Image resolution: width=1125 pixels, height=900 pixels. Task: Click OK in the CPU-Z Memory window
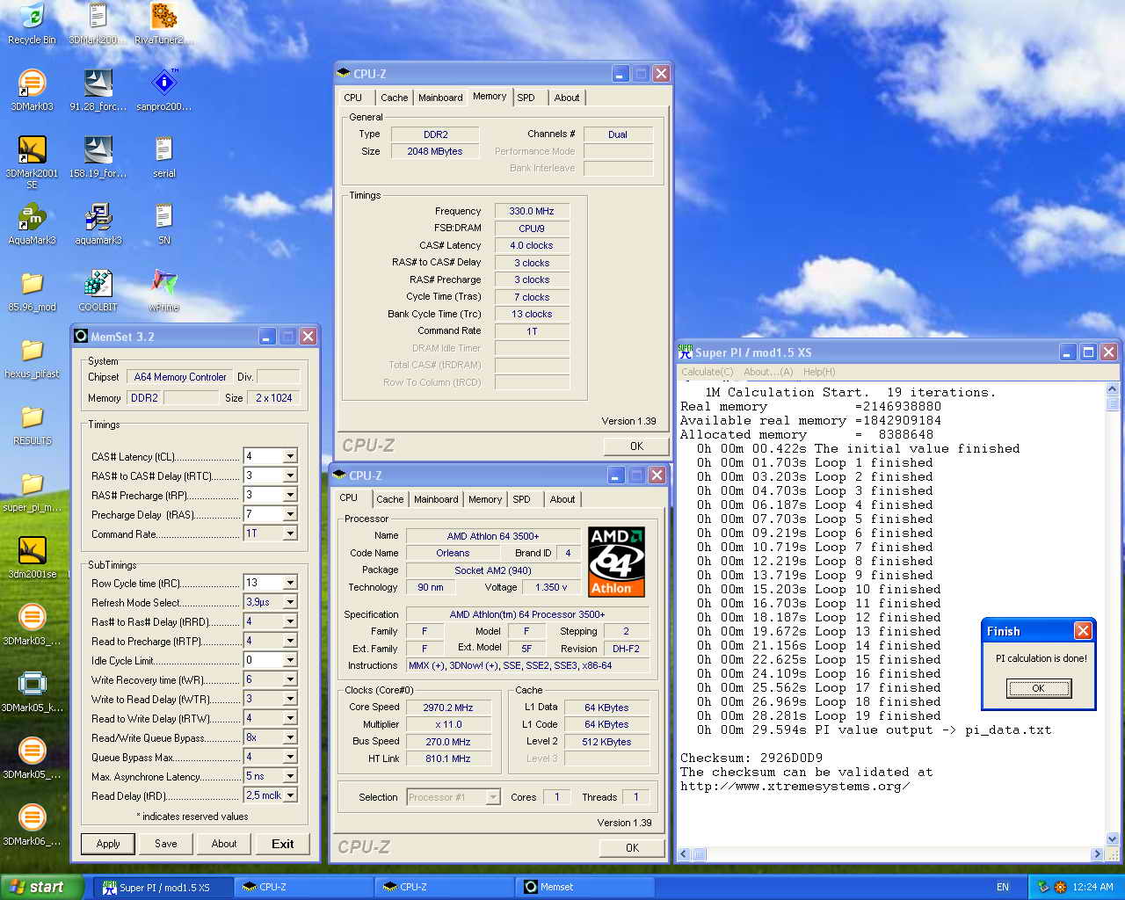click(x=636, y=446)
